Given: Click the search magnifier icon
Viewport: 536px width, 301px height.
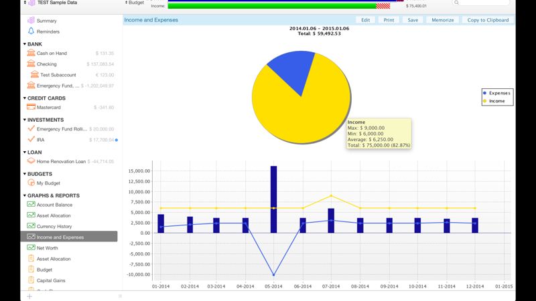Looking at the screenshot, I should pos(456,3).
